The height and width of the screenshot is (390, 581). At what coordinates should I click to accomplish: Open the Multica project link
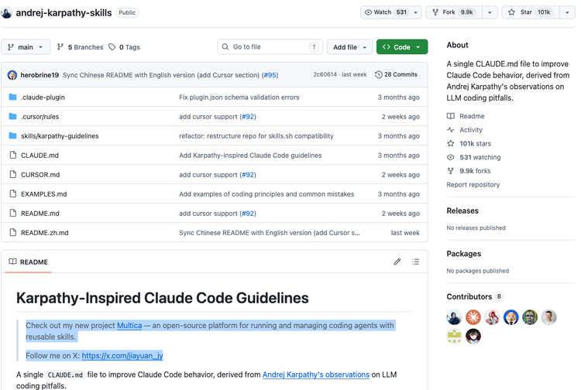click(129, 326)
